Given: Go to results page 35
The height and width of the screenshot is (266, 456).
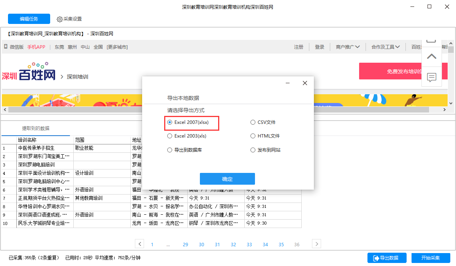Looking at the screenshot, I should click(281, 244).
